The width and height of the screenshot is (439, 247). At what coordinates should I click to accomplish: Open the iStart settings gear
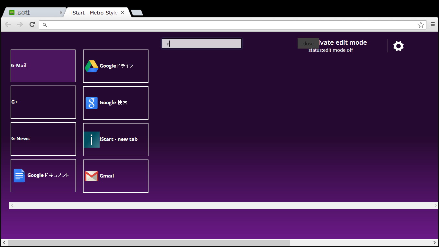point(399,46)
